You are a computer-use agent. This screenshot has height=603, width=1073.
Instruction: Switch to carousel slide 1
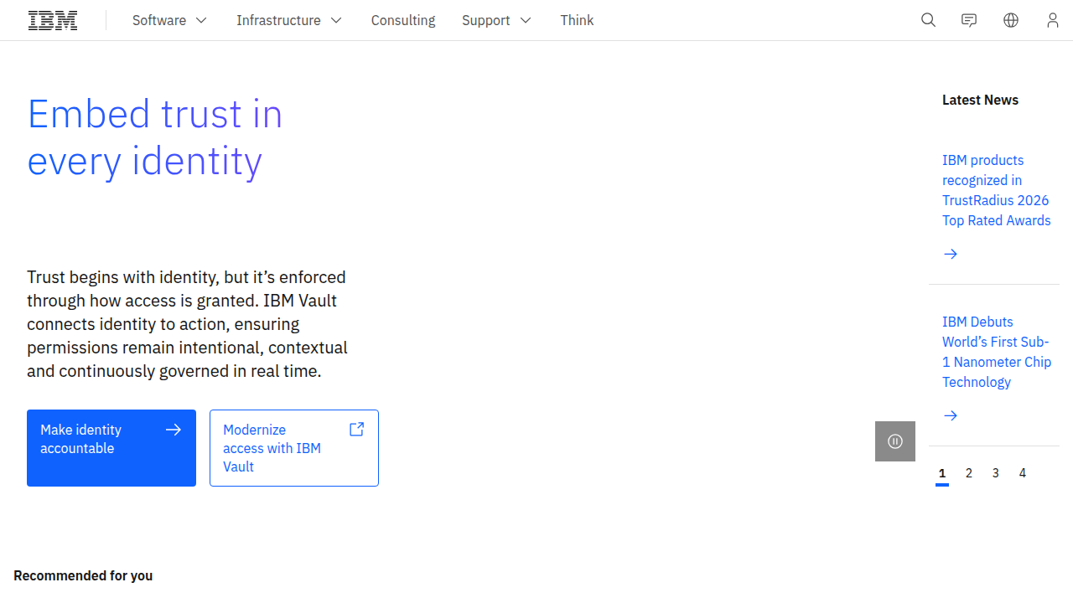tap(942, 474)
